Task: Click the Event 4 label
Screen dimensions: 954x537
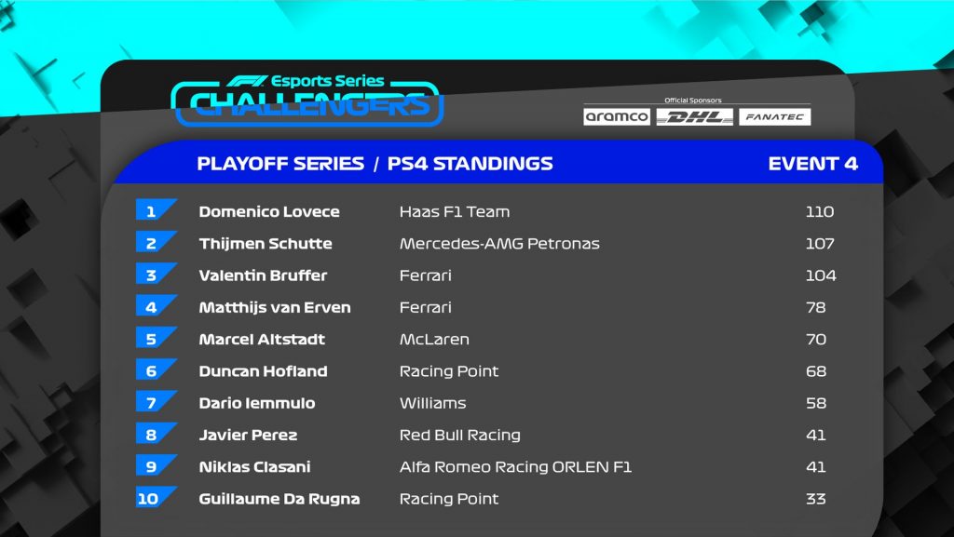Action: (812, 164)
